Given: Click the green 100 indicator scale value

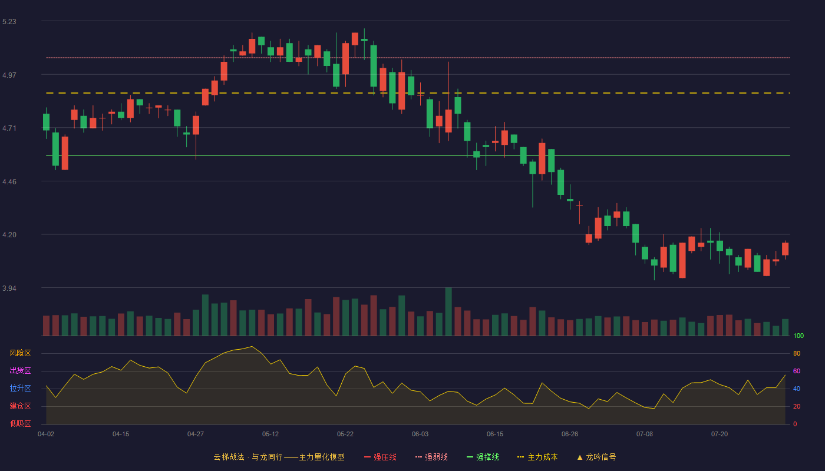Looking at the screenshot, I should pyautogui.click(x=798, y=336).
